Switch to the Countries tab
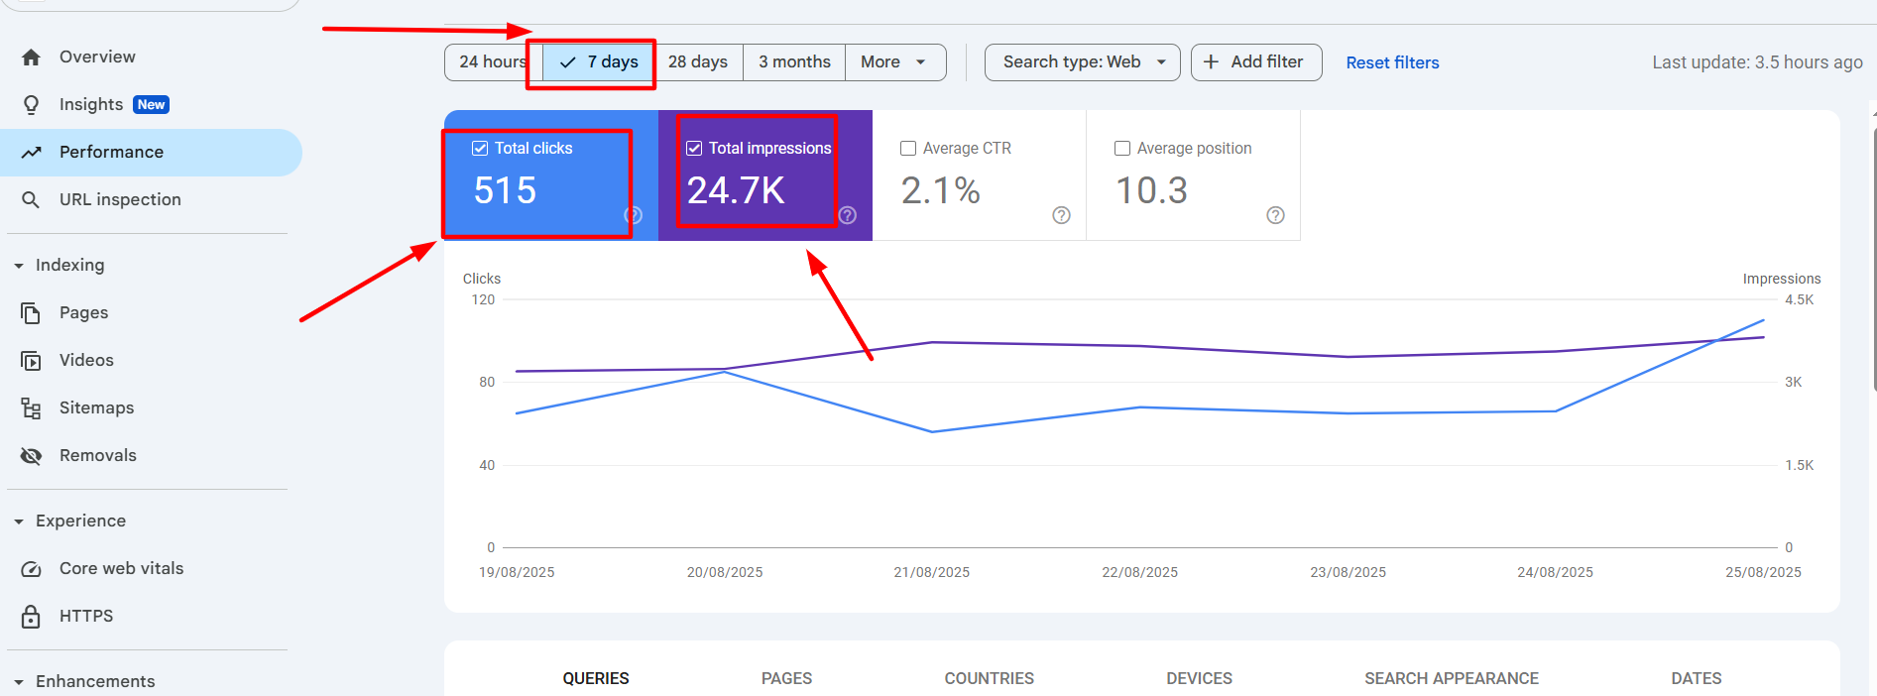1877x696 pixels. click(x=989, y=678)
